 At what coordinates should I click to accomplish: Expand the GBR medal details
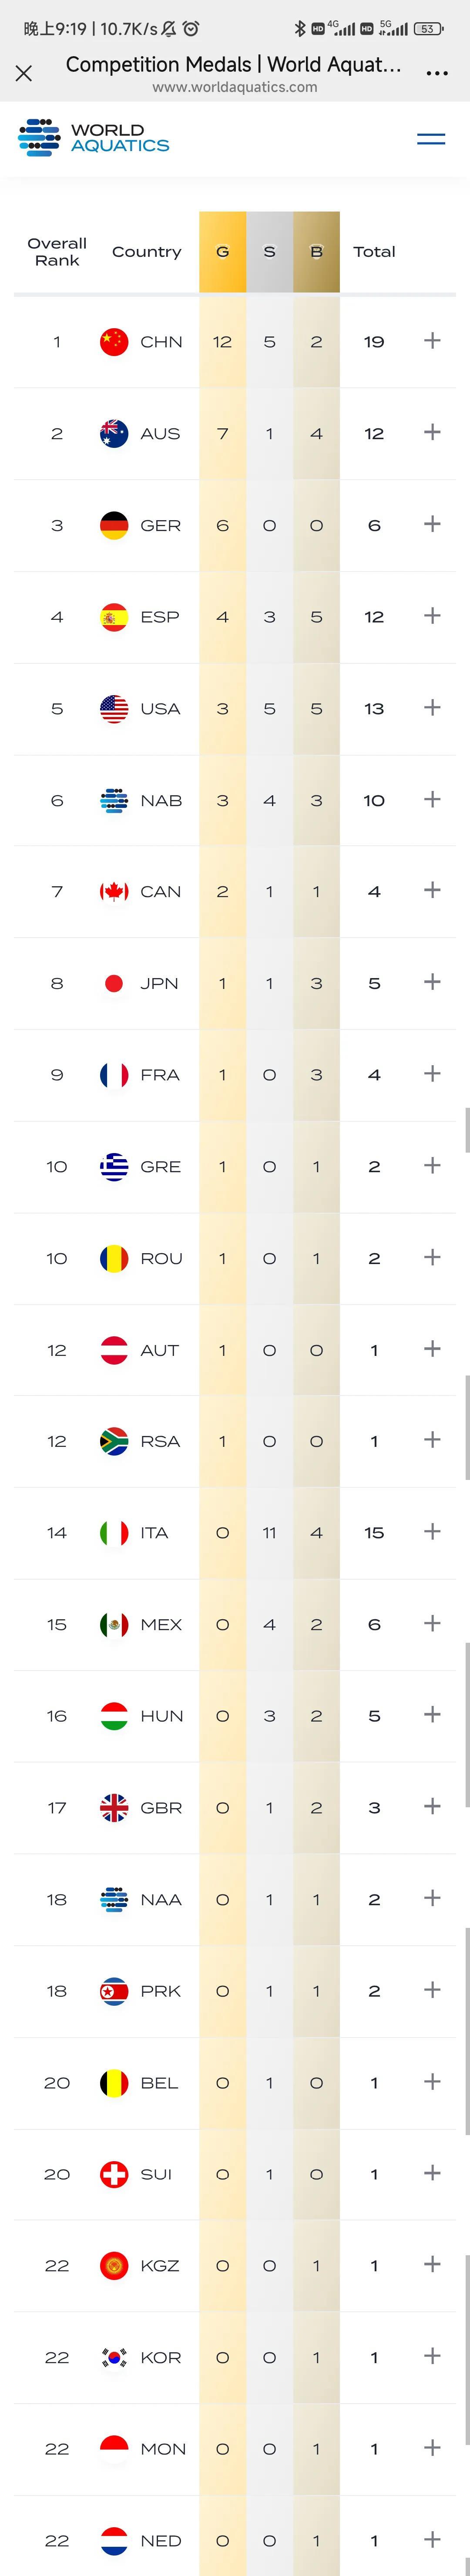pos(432,1806)
